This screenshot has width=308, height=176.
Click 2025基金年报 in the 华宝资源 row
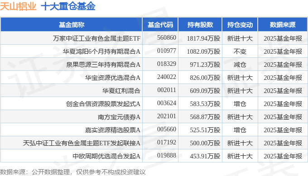(x=283, y=78)
